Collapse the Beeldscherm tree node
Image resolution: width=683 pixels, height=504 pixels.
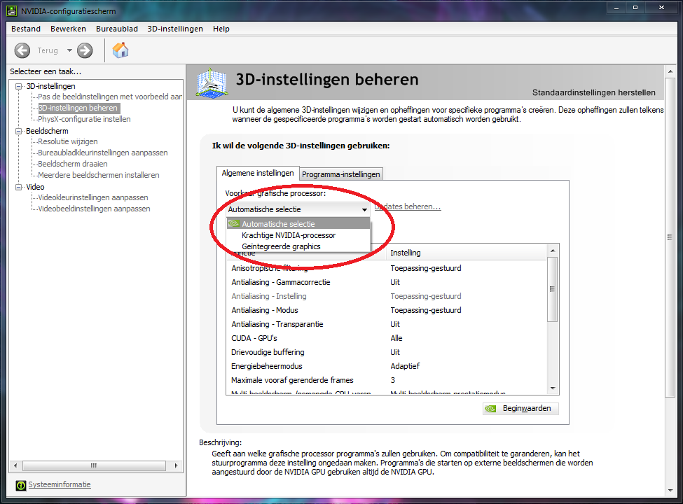pyautogui.click(x=18, y=131)
